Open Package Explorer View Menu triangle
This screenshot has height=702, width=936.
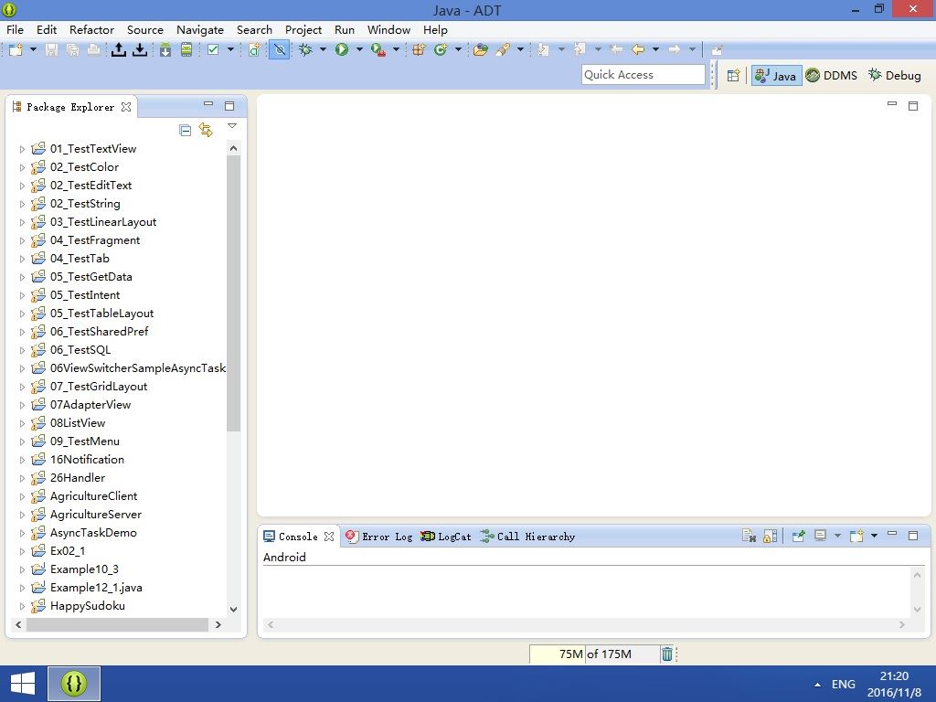coord(232,126)
